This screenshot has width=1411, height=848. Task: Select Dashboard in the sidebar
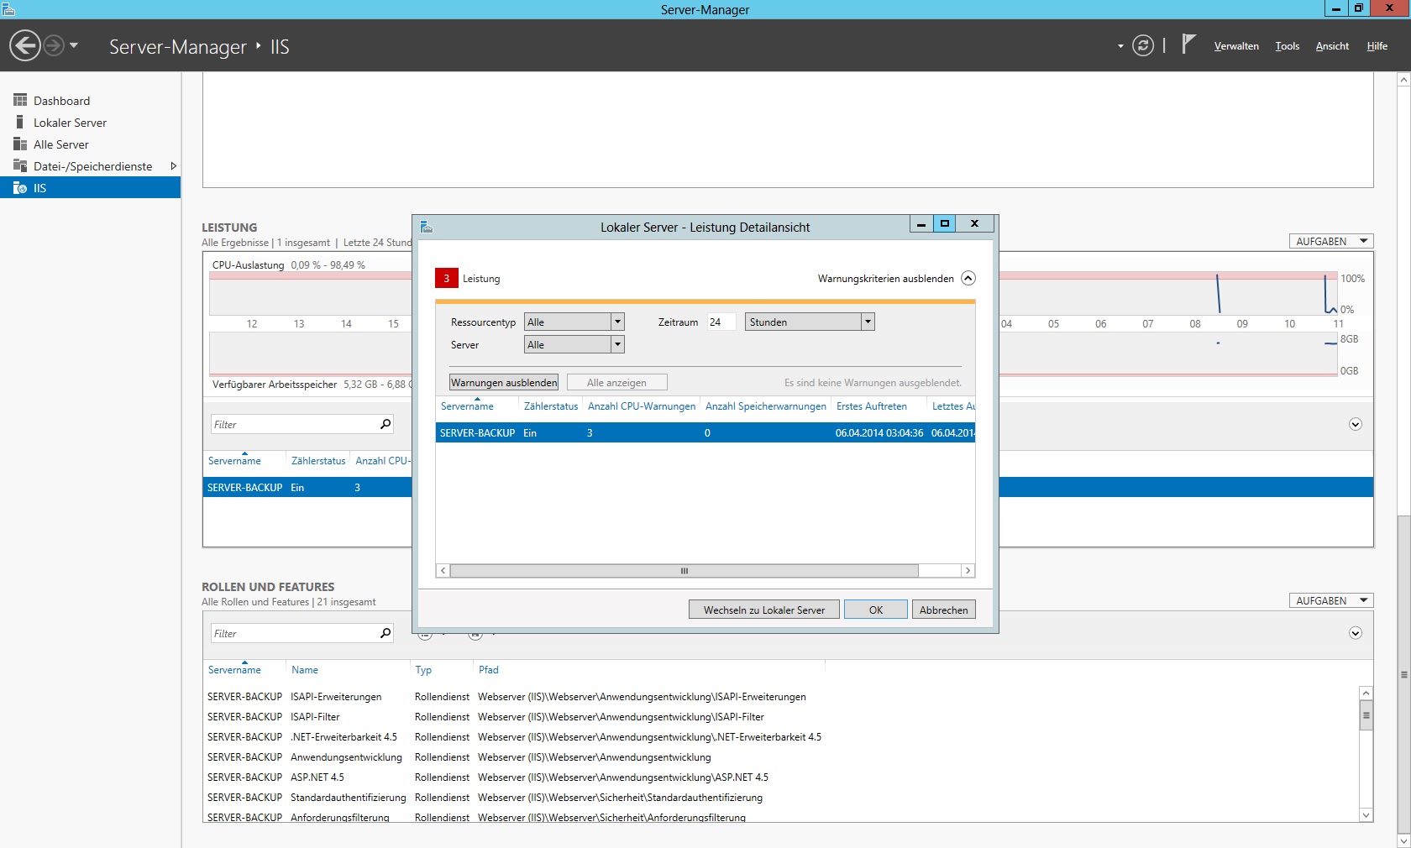click(90, 101)
